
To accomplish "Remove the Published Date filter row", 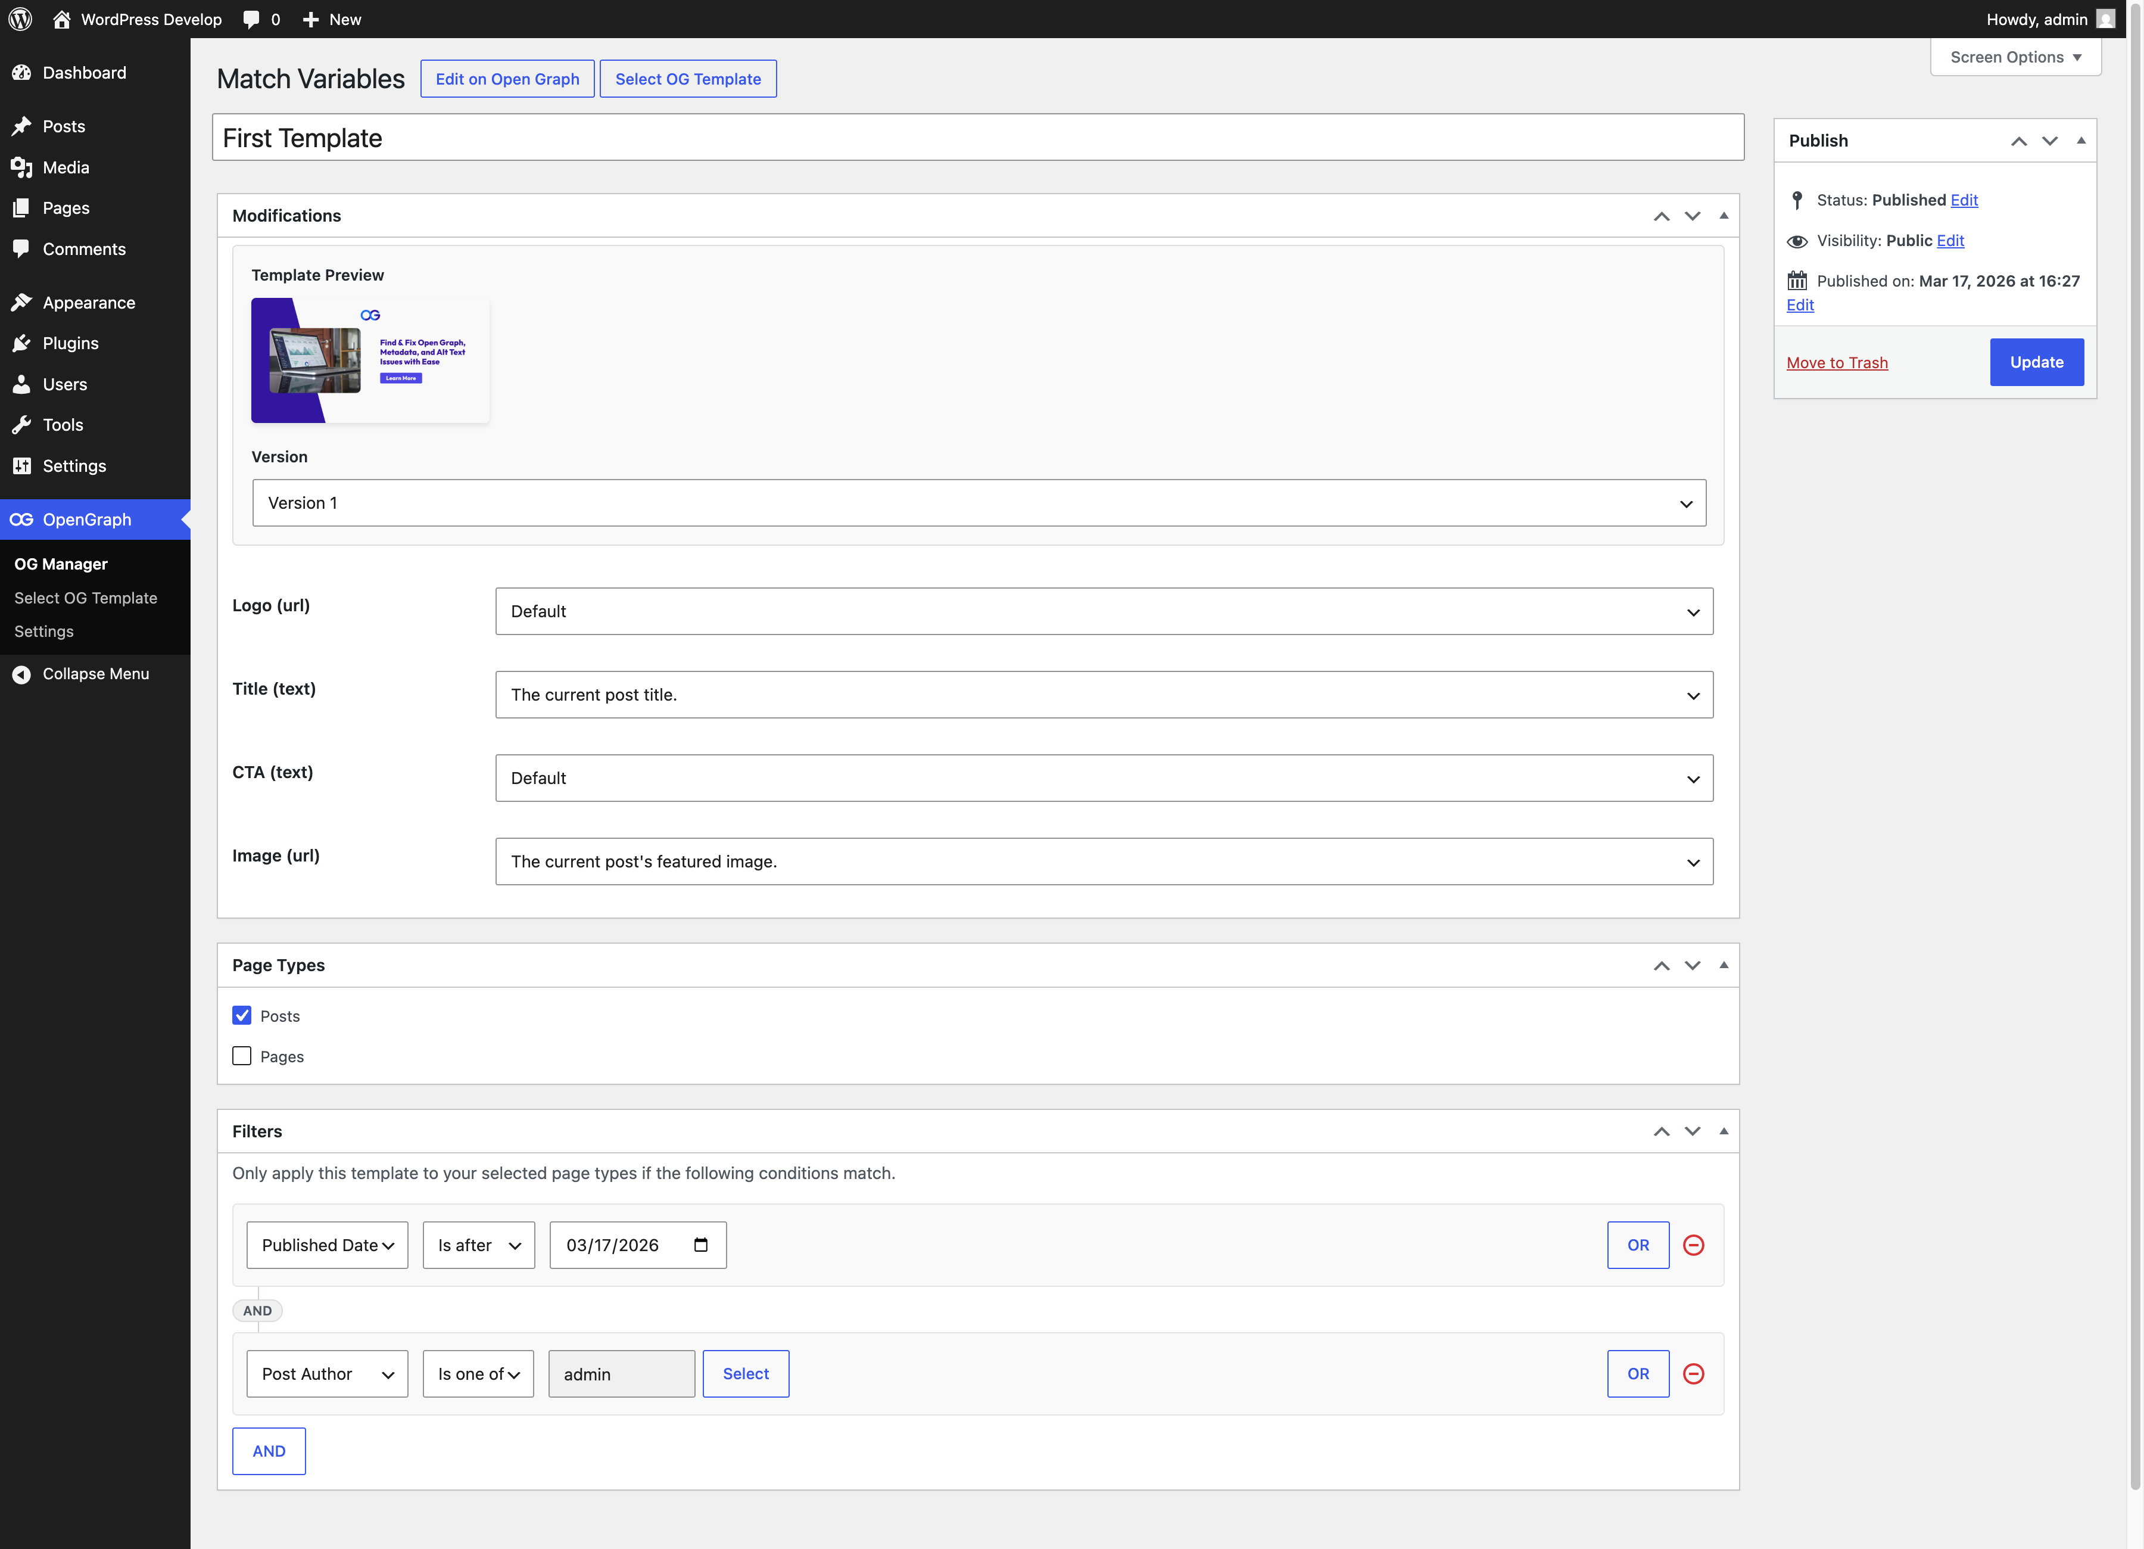I will pyautogui.click(x=1693, y=1245).
